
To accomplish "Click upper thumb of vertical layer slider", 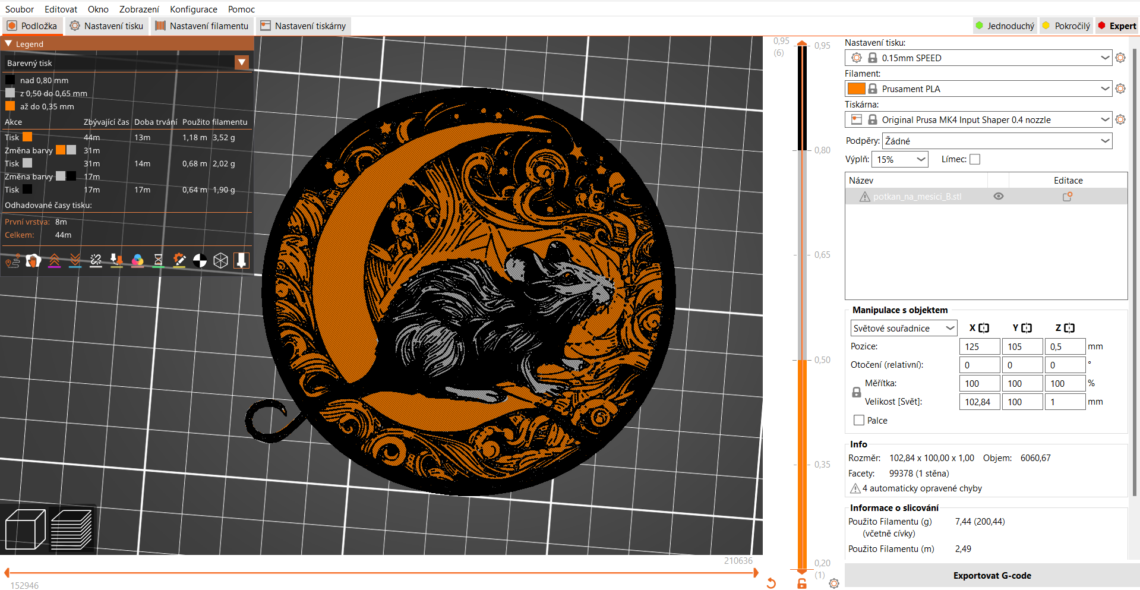I will click(802, 43).
